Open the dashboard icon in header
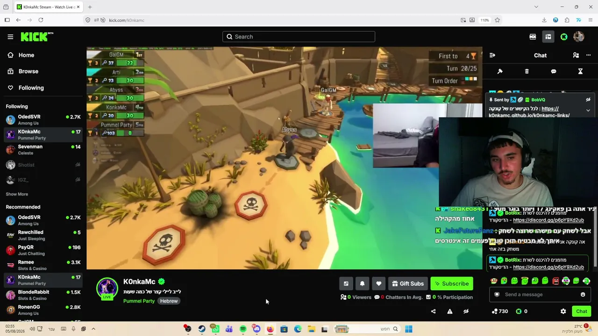Screen dimensions: 598x336 548,37
